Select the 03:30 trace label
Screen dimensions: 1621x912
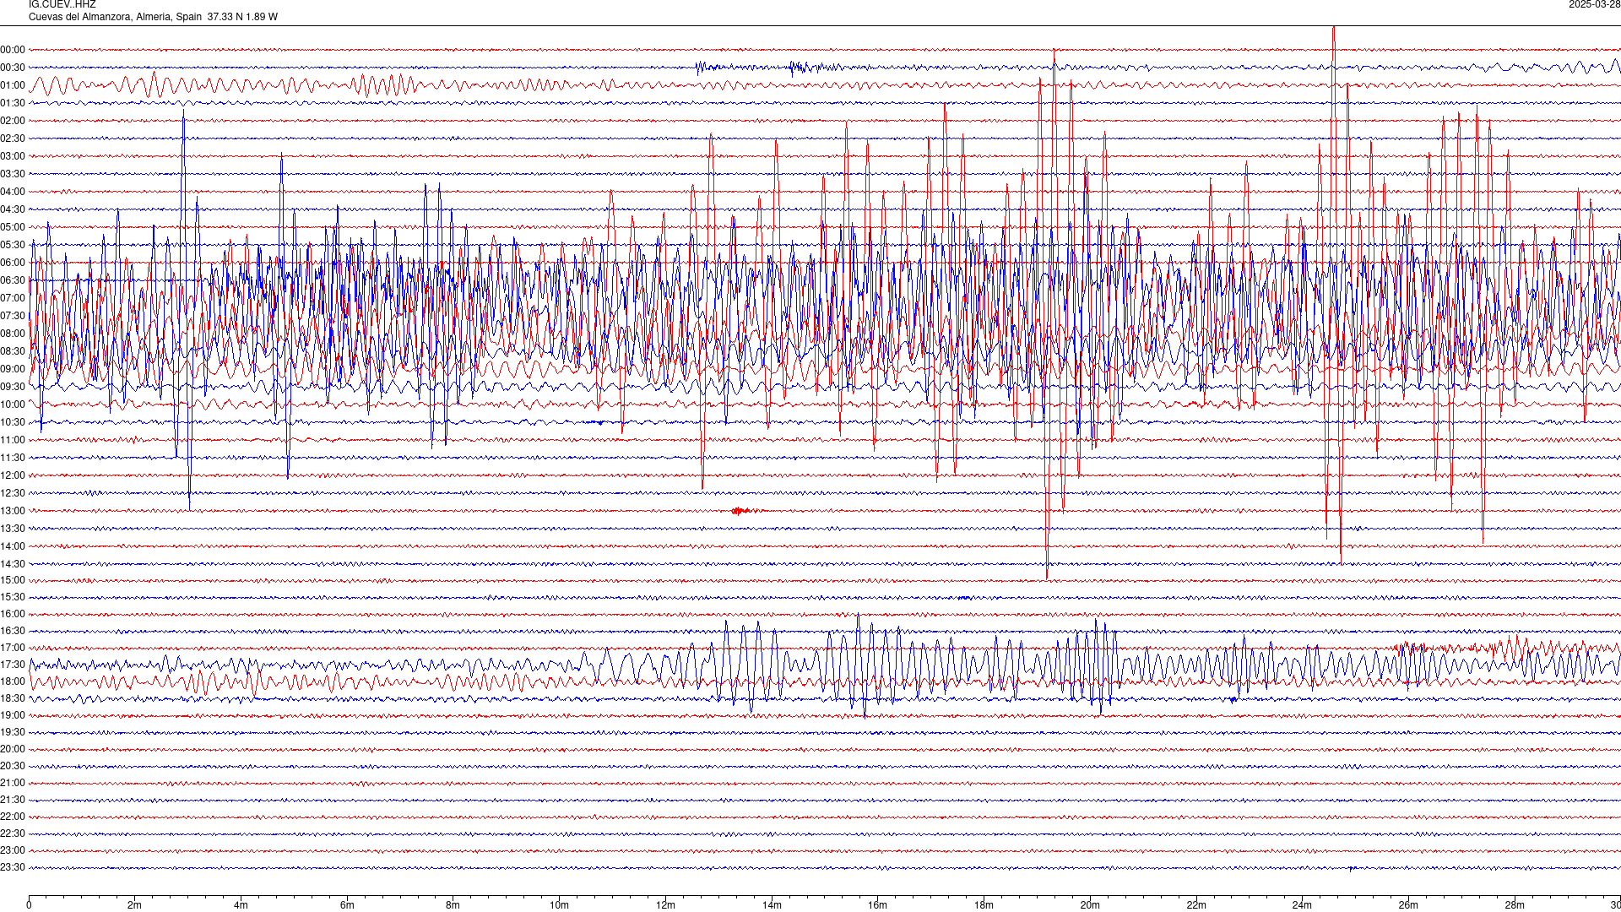tap(13, 174)
